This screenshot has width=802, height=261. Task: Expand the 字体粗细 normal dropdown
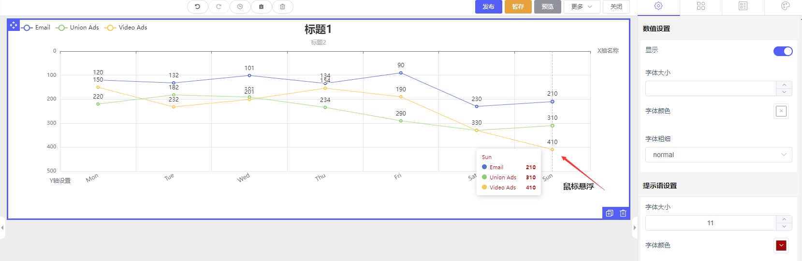(x=718, y=155)
